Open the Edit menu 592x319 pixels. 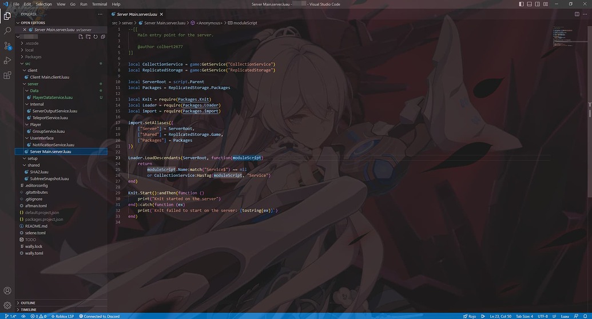point(27,4)
